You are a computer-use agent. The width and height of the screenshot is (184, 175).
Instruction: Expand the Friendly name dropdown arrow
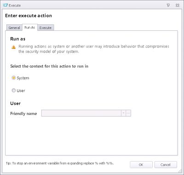click(x=123, y=113)
